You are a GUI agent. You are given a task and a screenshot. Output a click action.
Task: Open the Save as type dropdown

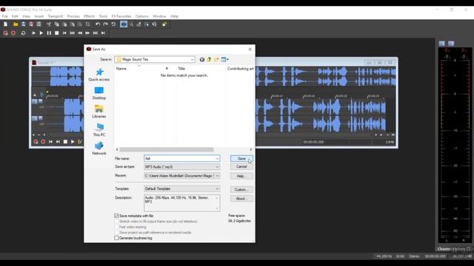point(182,167)
